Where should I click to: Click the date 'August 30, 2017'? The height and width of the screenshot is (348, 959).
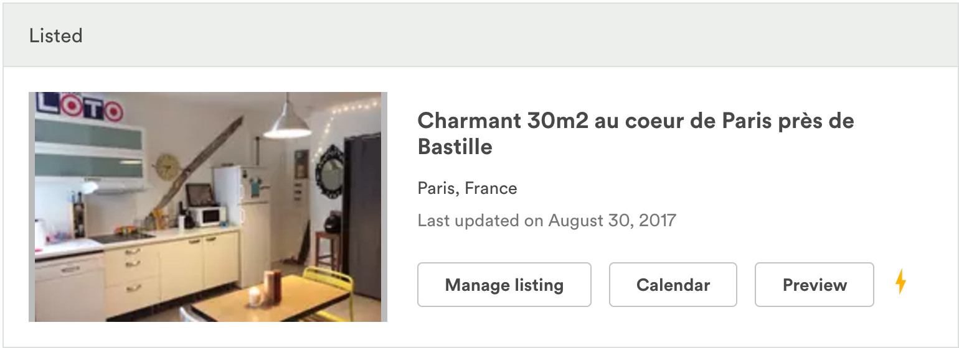pos(612,220)
